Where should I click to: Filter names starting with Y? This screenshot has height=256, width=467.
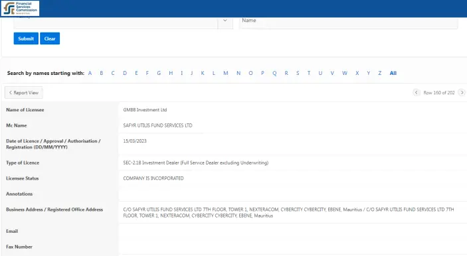[369, 73]
